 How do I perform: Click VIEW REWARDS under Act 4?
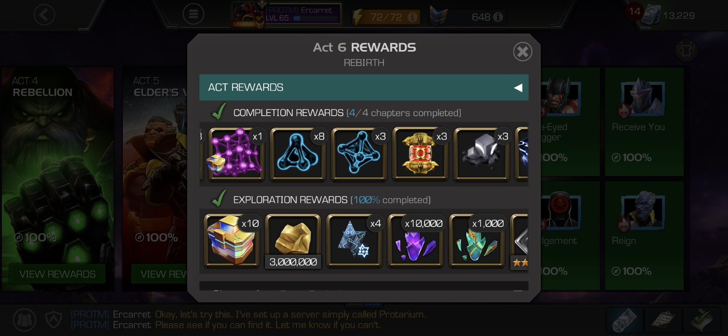click(x=58, y=274)
